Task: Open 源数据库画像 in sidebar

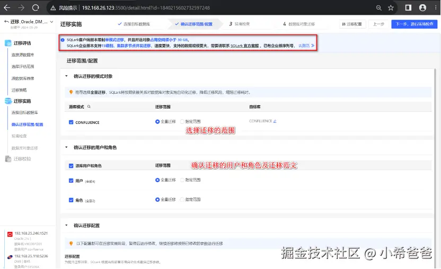Action: point(23,78)
